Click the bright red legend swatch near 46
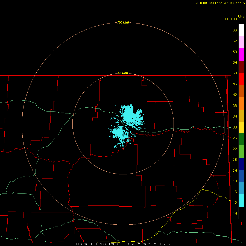 click(241, 79)
